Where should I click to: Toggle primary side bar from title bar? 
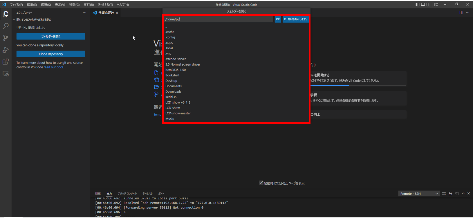click(418, 5)
